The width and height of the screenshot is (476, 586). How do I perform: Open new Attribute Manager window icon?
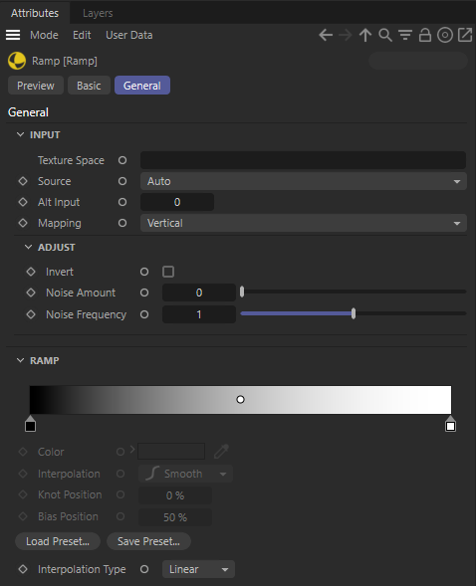click(465, 35)
